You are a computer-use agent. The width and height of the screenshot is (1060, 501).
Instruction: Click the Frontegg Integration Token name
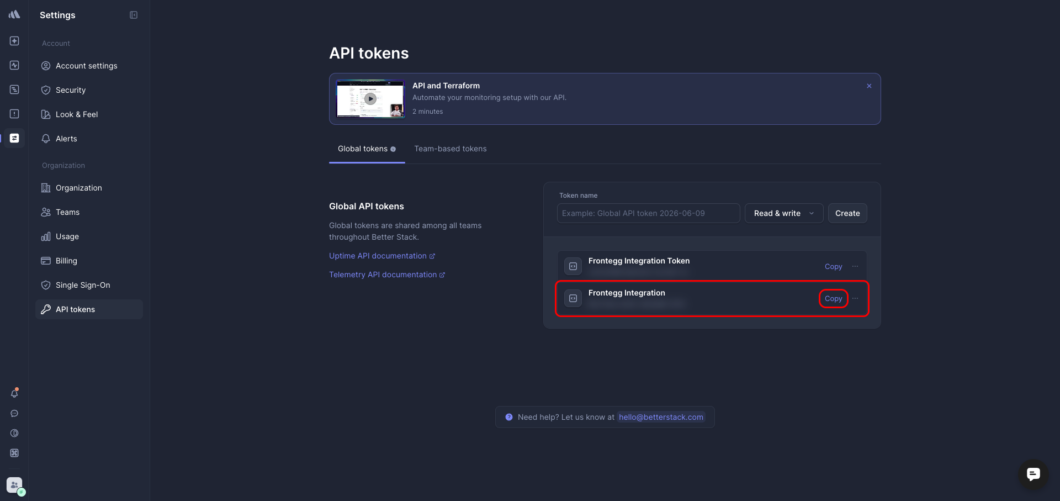(639, 261)
